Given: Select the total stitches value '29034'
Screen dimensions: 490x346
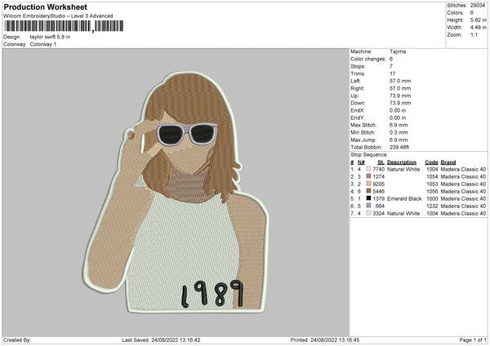Looking at the screenshot, I should tap(478, 6).
